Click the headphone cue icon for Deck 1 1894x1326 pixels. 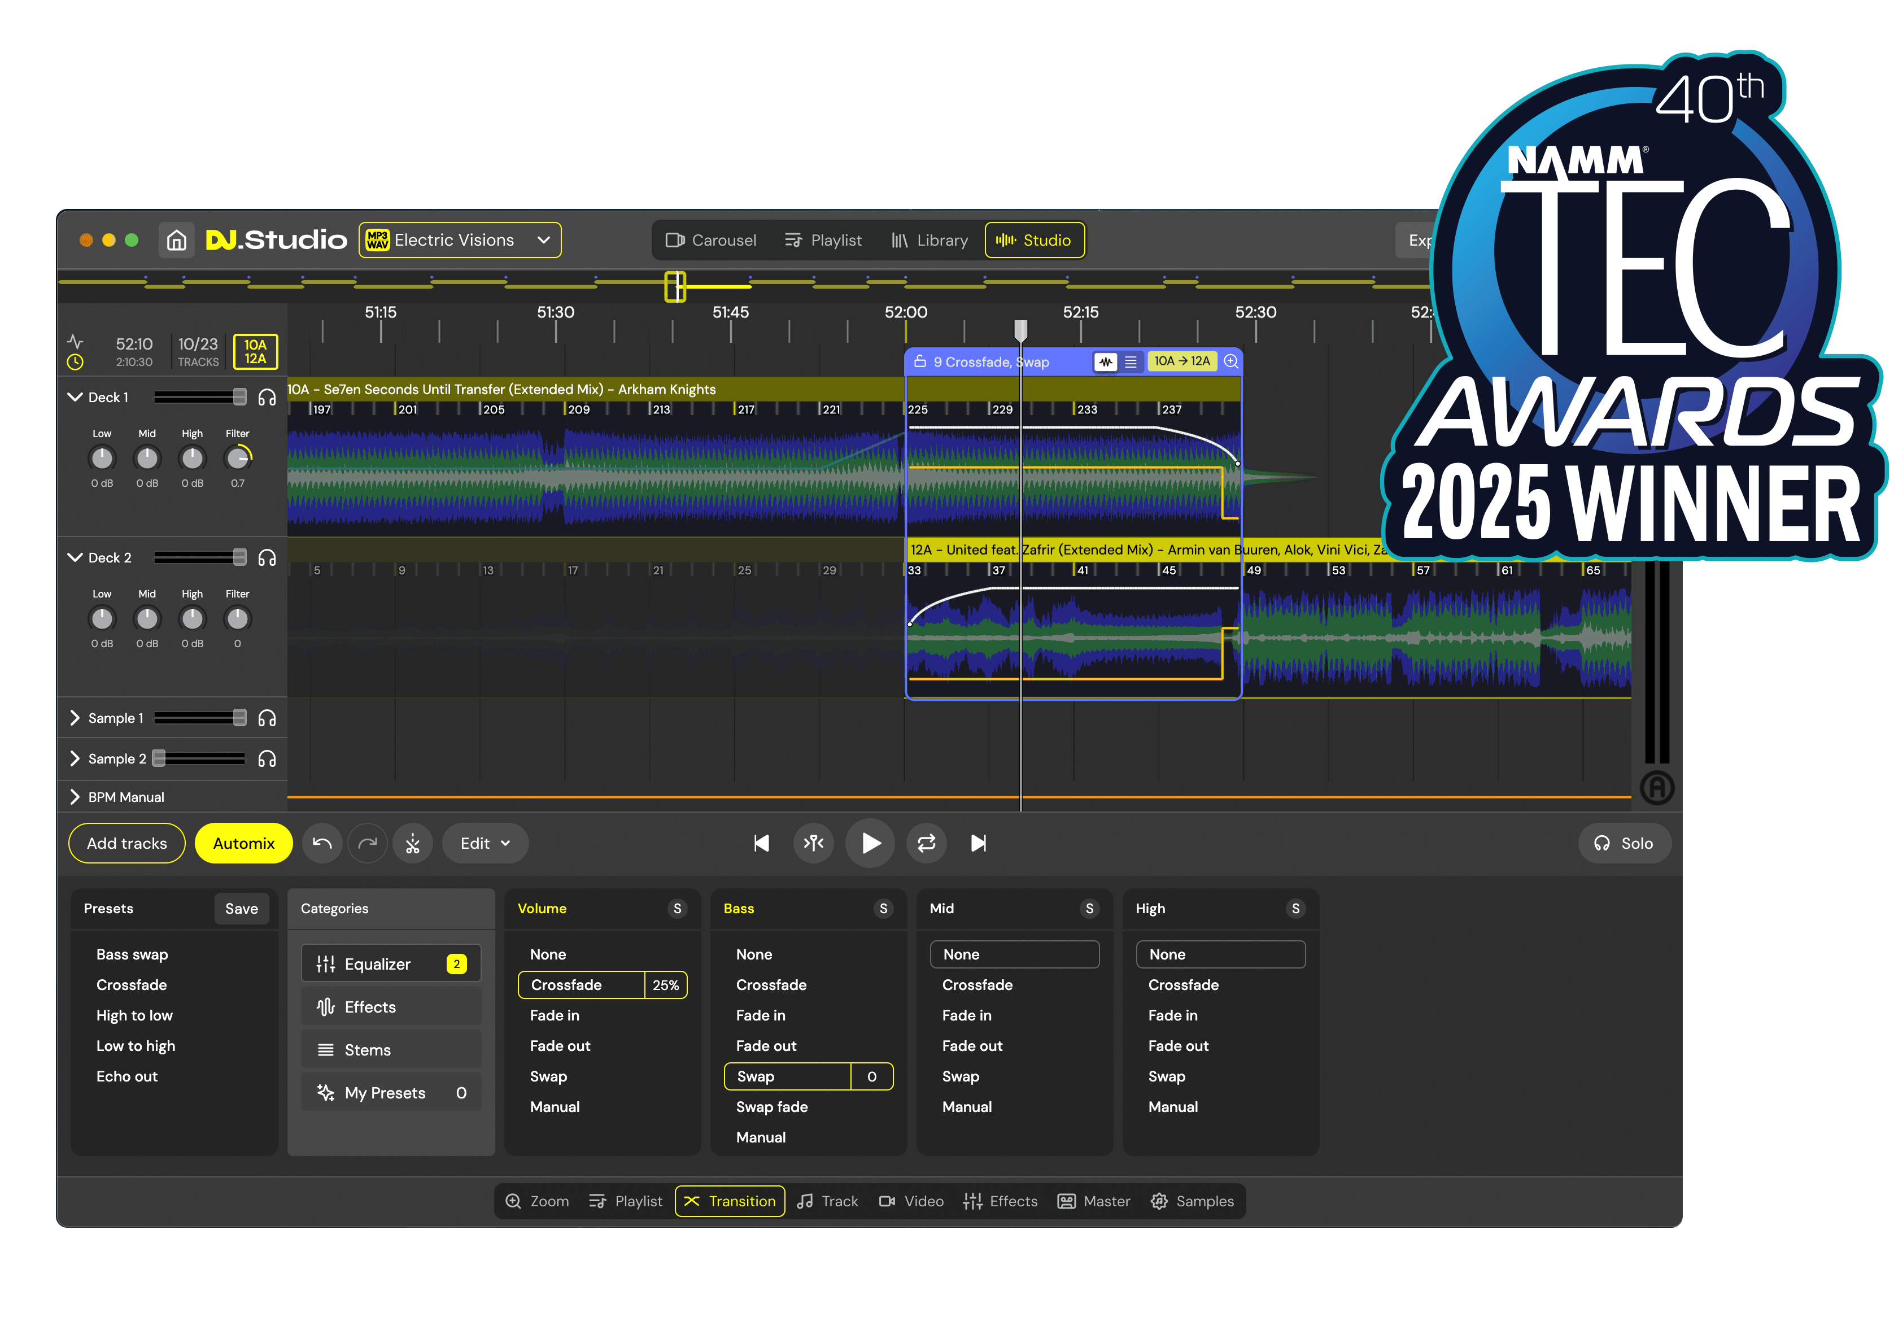click(267, 398)
